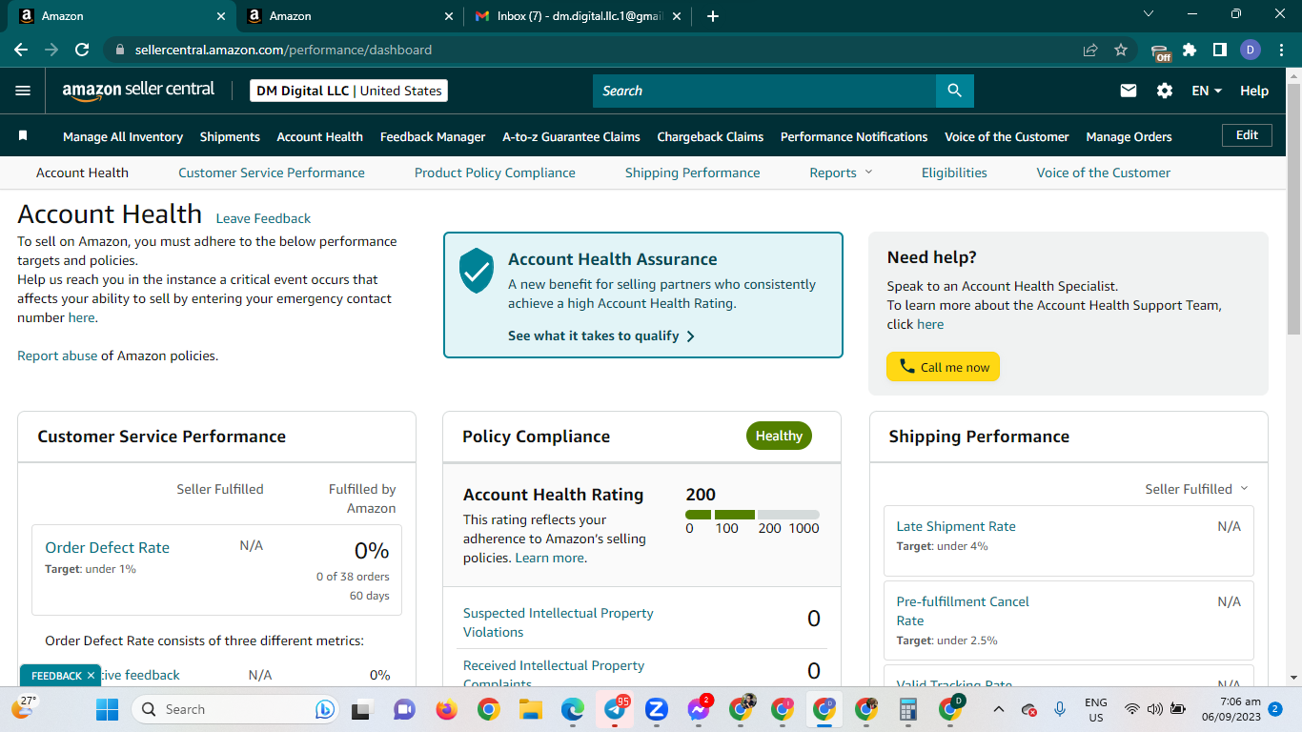The width and height of the screenshot is (1302, 732).
Task: Open the Calculator app from the taskbar
Action: [908, 709]
